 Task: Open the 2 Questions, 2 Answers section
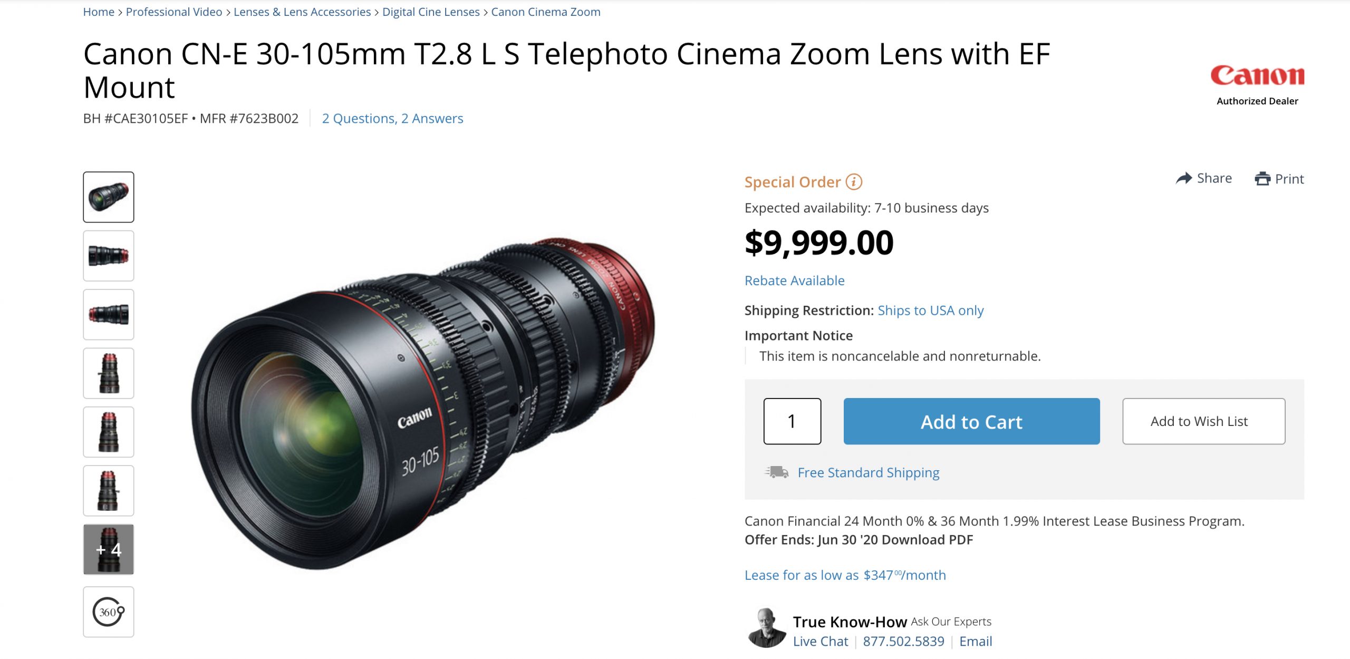[x=393, y=119]
